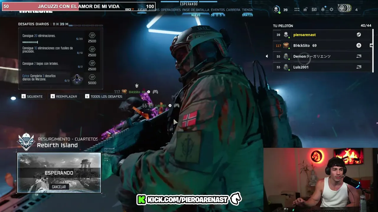The image size is (378, 212).
Task: Click Bl4ckSito's prestige emblem in squad list
Action: (x=286, y=45)
